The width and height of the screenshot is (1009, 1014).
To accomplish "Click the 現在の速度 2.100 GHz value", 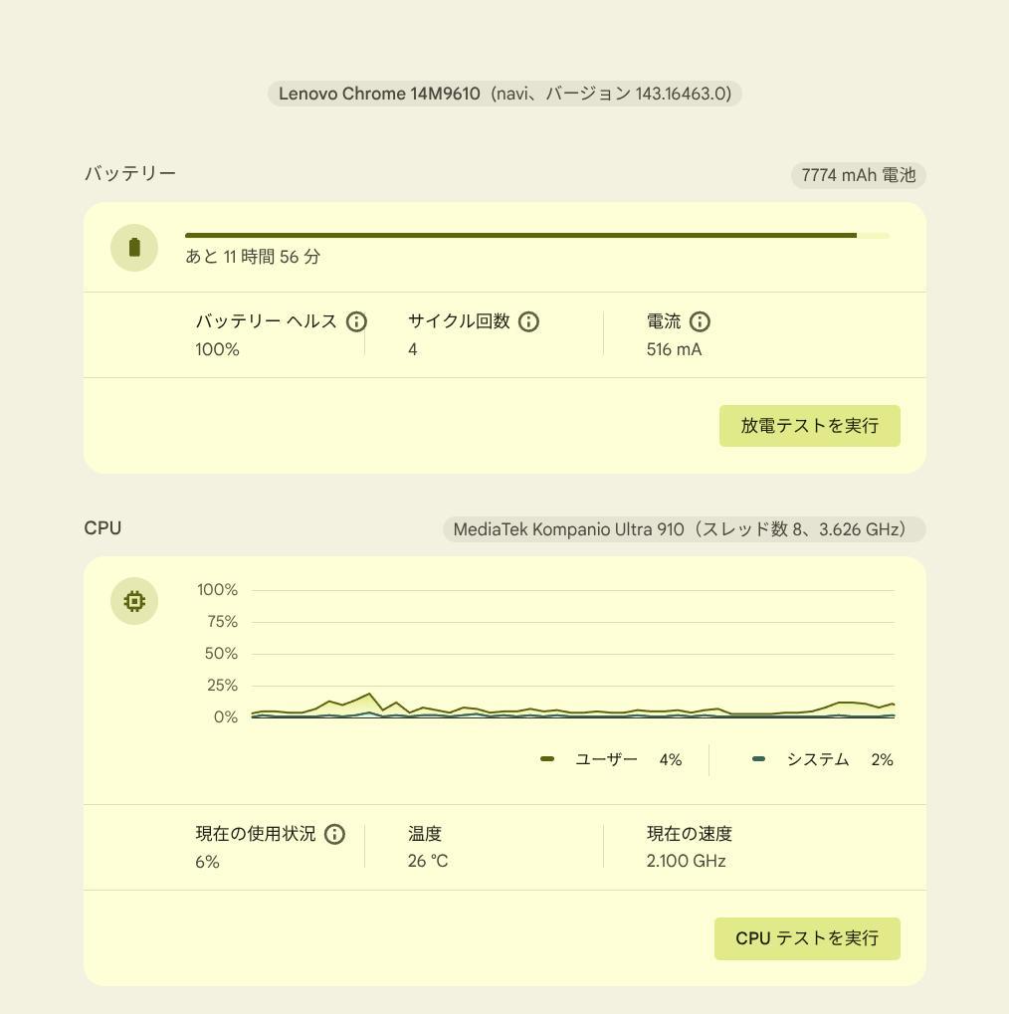I will coord(686,861).
